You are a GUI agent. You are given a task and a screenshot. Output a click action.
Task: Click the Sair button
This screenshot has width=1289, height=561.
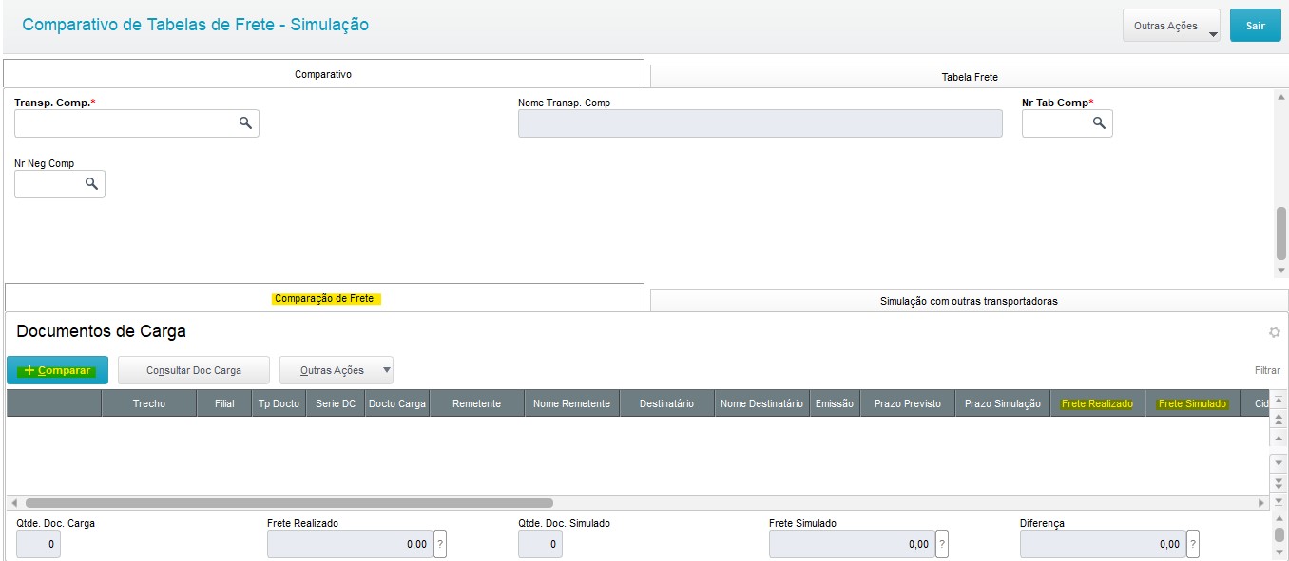point(1256,26)
